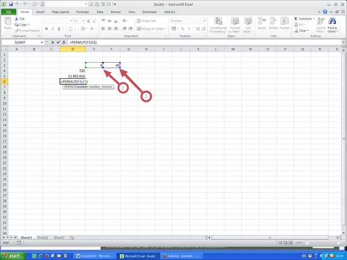
Task: Toggle Underline formatting
Action: coord(59,29)
